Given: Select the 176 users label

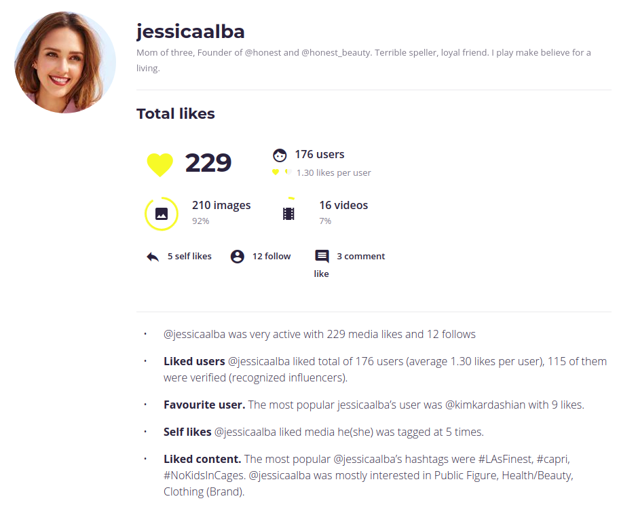Looking at the screenshot, I should 319,154.
